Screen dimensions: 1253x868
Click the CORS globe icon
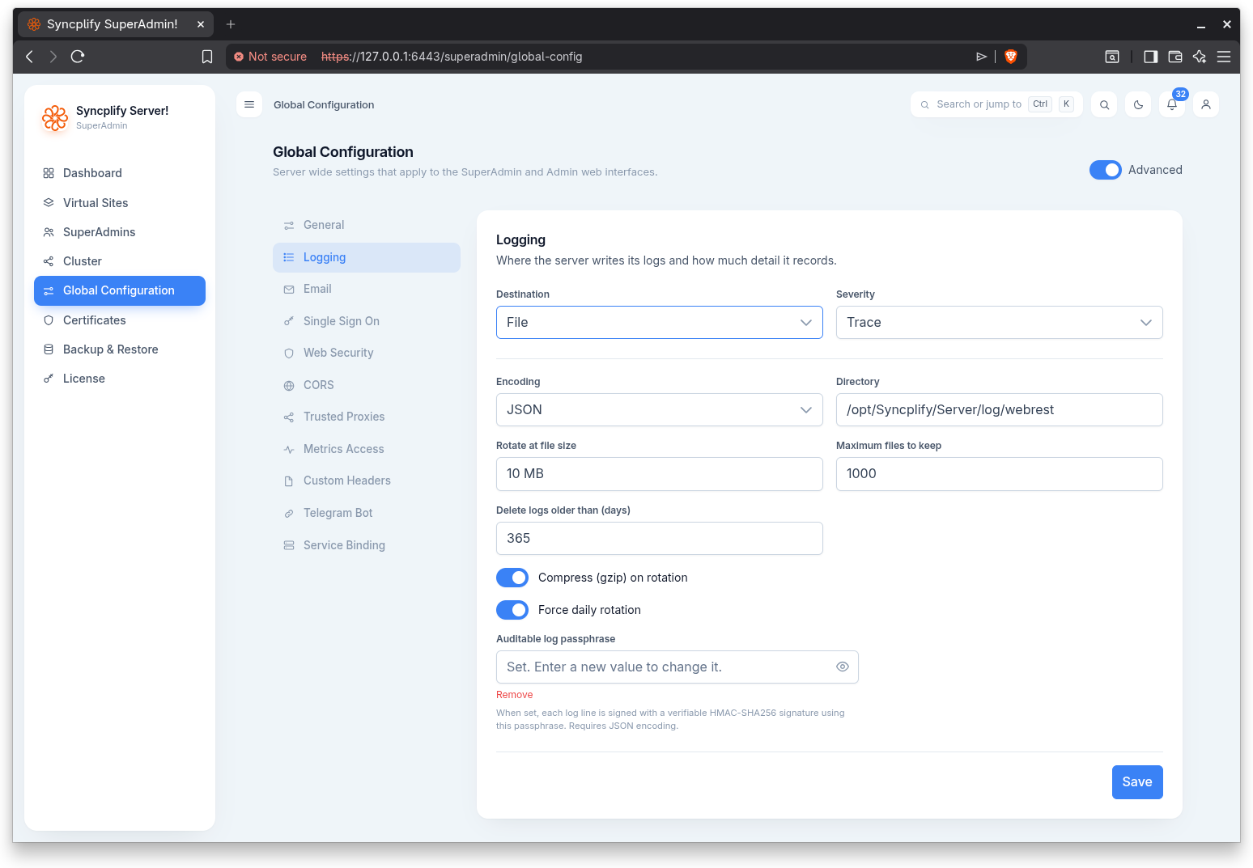289,386
